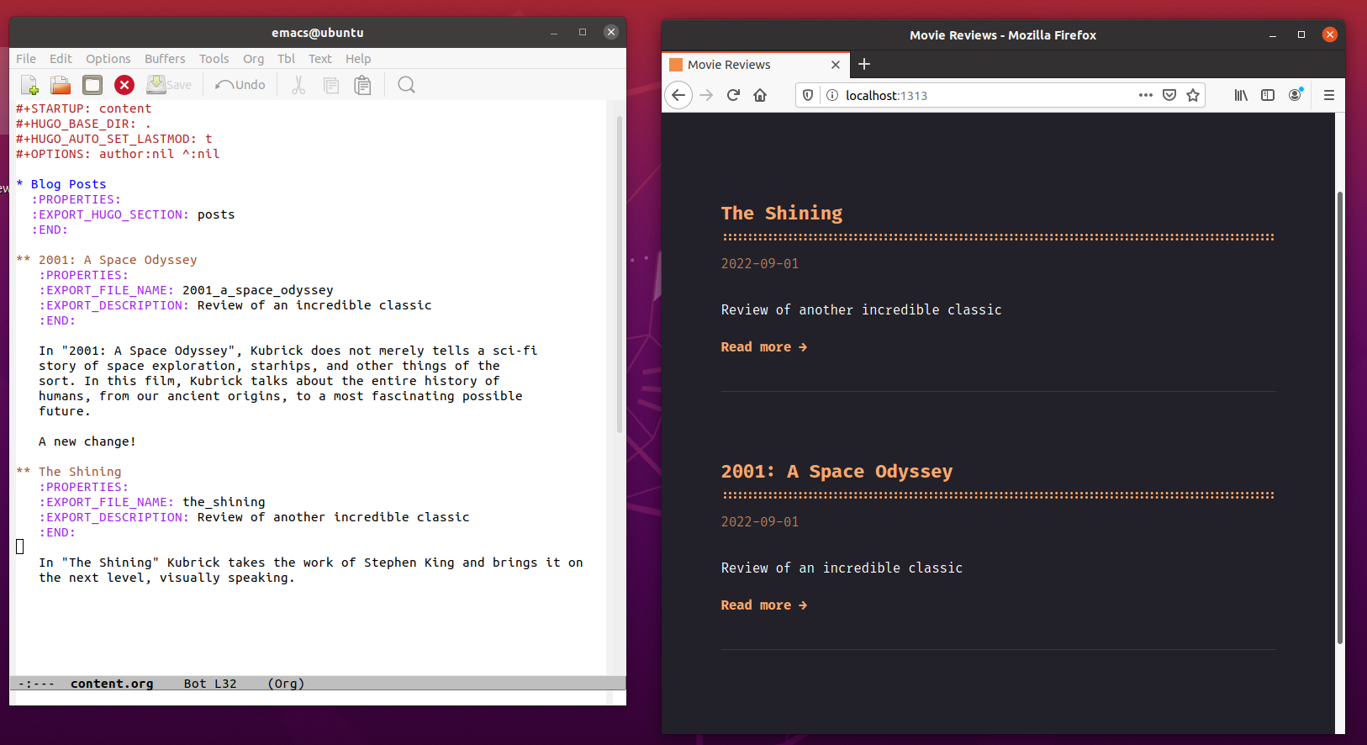Viewport: 1367px width, 745px height.
Task: Click the New file icon in Emacs toolbar
Action: 29,85
